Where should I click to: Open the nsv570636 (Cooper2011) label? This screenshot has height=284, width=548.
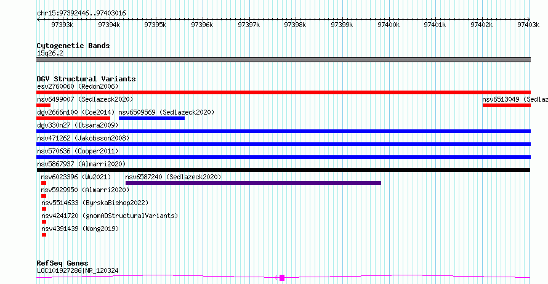tap(78, 151)
